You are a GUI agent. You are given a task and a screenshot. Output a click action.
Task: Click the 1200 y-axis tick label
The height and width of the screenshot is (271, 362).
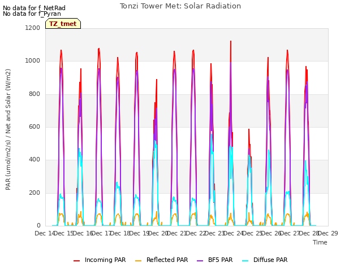[x=33, y=28]
